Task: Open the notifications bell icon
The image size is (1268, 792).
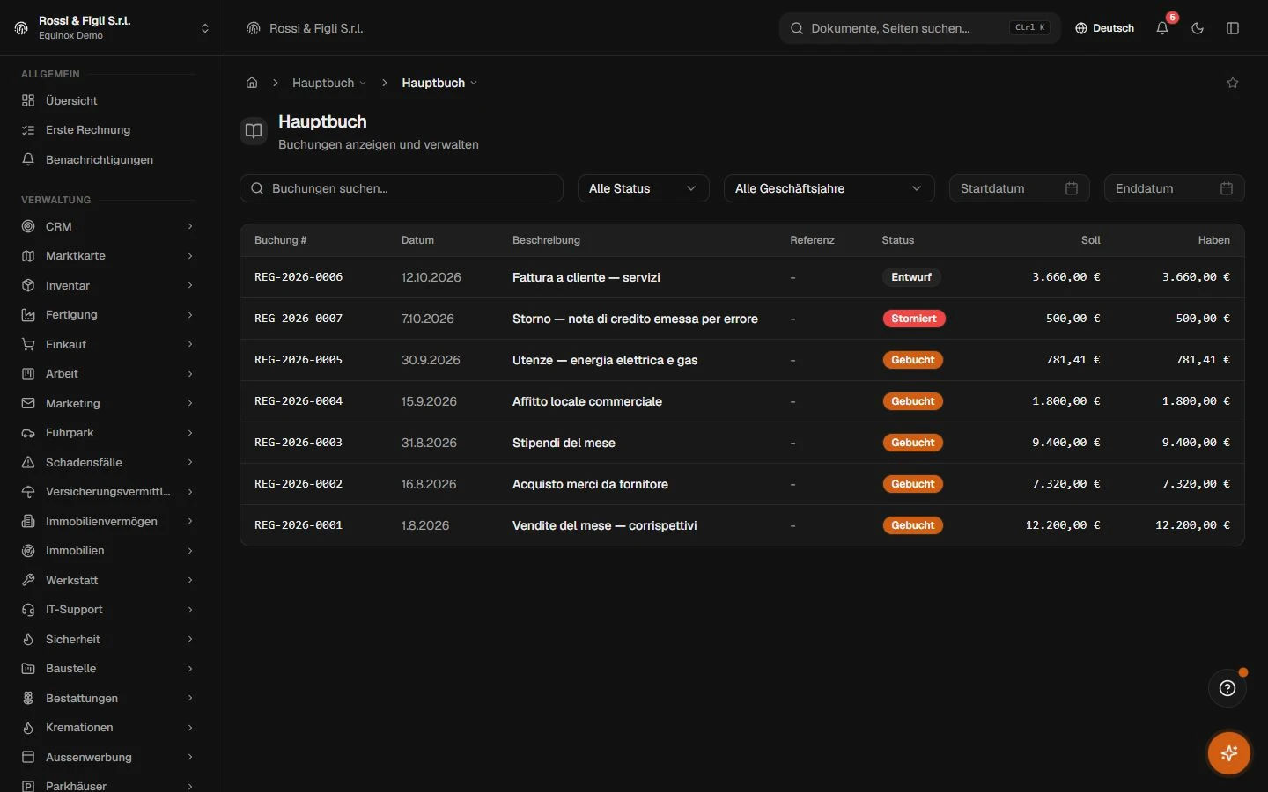Action: tap(1162, 28)
